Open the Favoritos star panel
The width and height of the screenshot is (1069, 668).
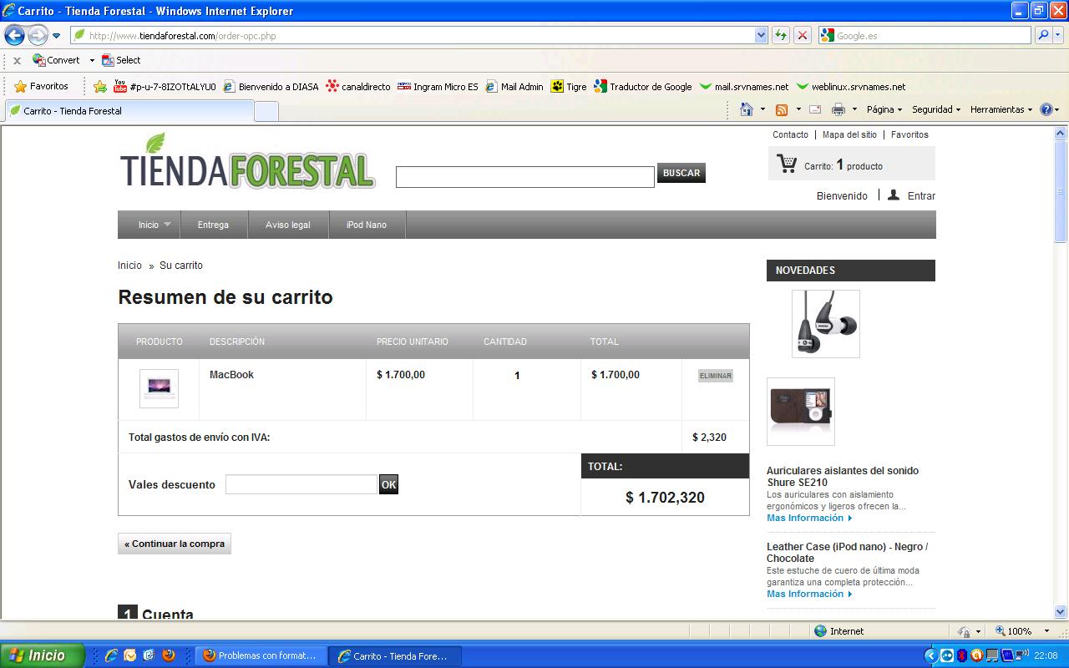pyautogui.click(x=41, y=86)
